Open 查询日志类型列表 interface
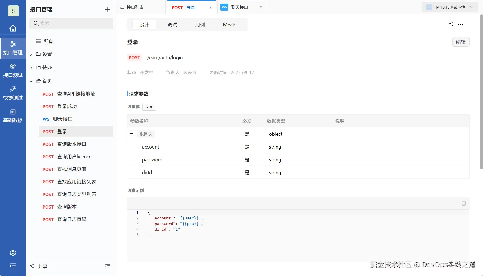Screen dimensions: 483x276 (76, 194)
